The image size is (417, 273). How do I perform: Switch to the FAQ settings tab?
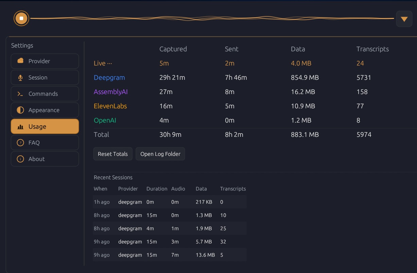click(45, 143)
